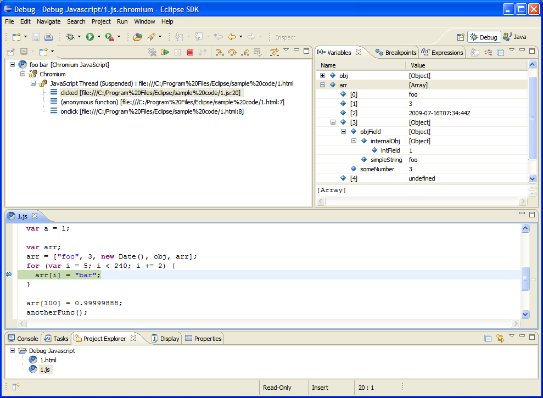Viewport: 543px width, 398px height.
Task: Click the green Run button in toolbar
Action: tap(90, 37)
